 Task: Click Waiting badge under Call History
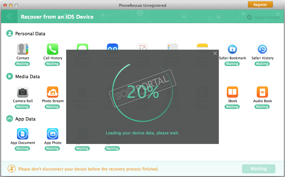click(52, 64)
